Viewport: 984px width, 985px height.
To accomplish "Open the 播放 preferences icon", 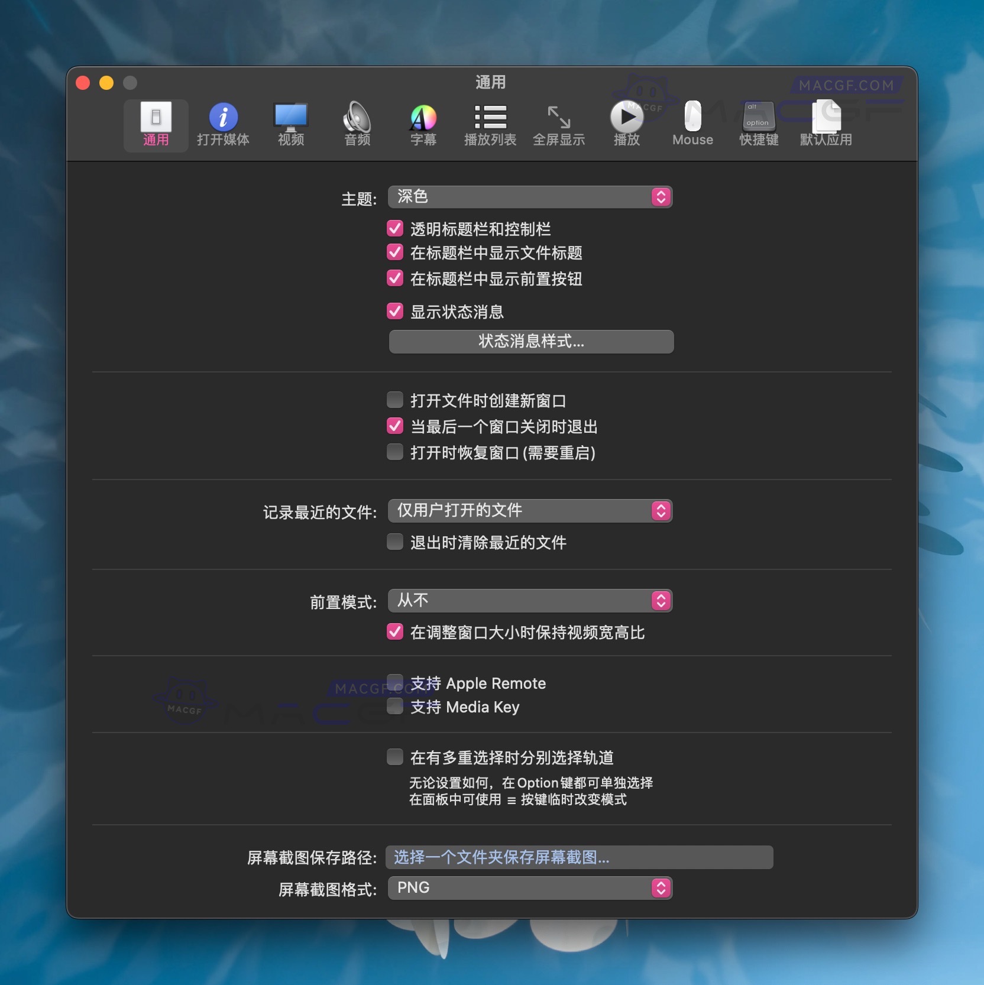I will (x=626, y=124).
